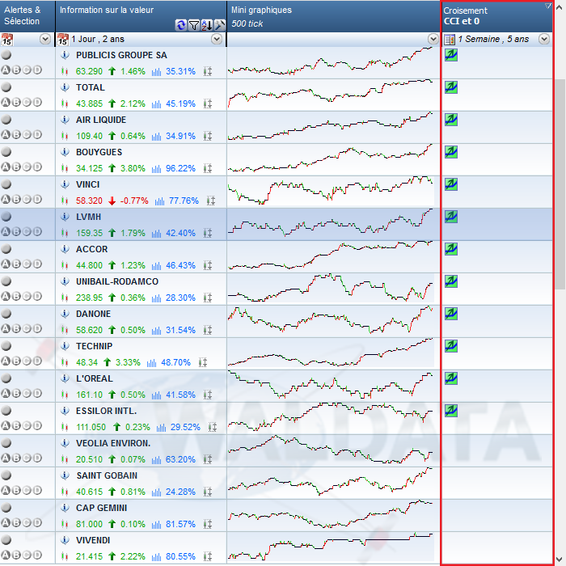
Task: Select the Alertes & Sélection column header
Action: tap(27, 16)
